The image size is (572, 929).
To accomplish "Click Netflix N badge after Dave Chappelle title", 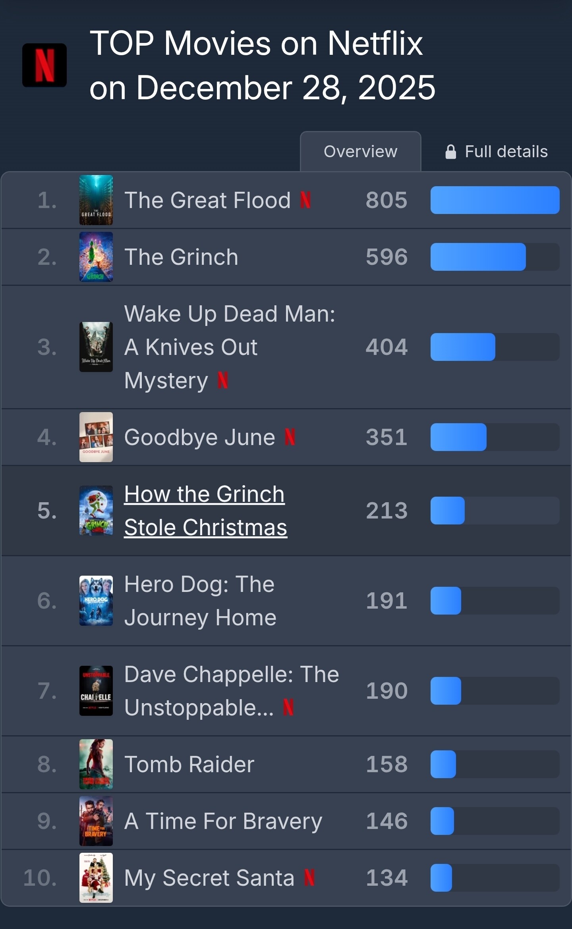I will point(288,707).
